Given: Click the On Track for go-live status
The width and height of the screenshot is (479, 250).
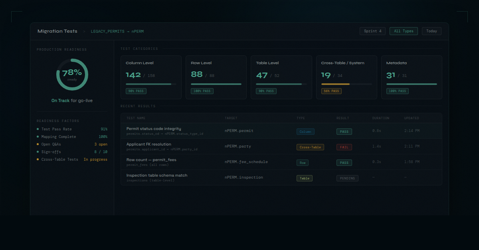Looking at the screenshot, I should click(x=72, y=101).
